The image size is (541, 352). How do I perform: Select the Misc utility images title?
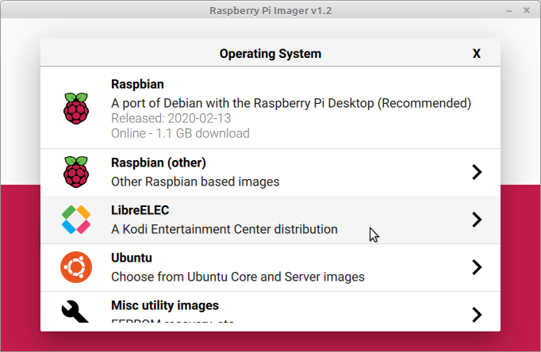pyautogui.click(x=165, y=305)
